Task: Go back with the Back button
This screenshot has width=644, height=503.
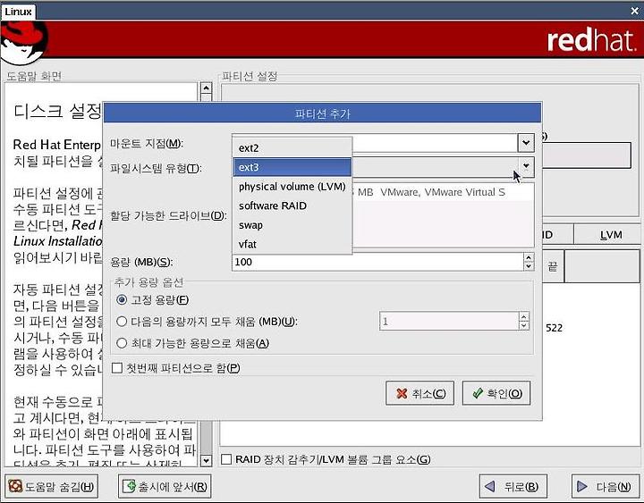Action: [x=513, y=487]
